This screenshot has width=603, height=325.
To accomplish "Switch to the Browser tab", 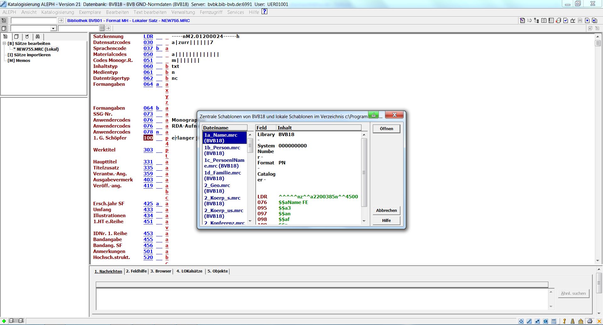I will click(160, 271).
